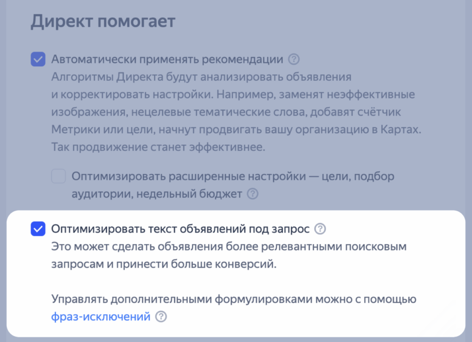Enable "Оптимизировать расширенные настройки"

(x=59, y=176)
